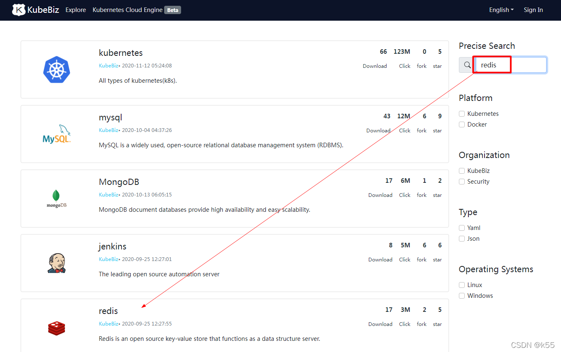Check the Kubernetes platform checkbox
This screenshot has width=561, height=352.
tap(462, 114)
